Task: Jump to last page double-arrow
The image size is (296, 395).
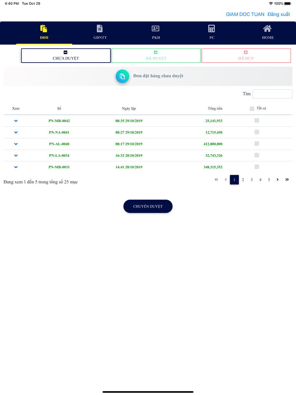Action: click(287, 179)
